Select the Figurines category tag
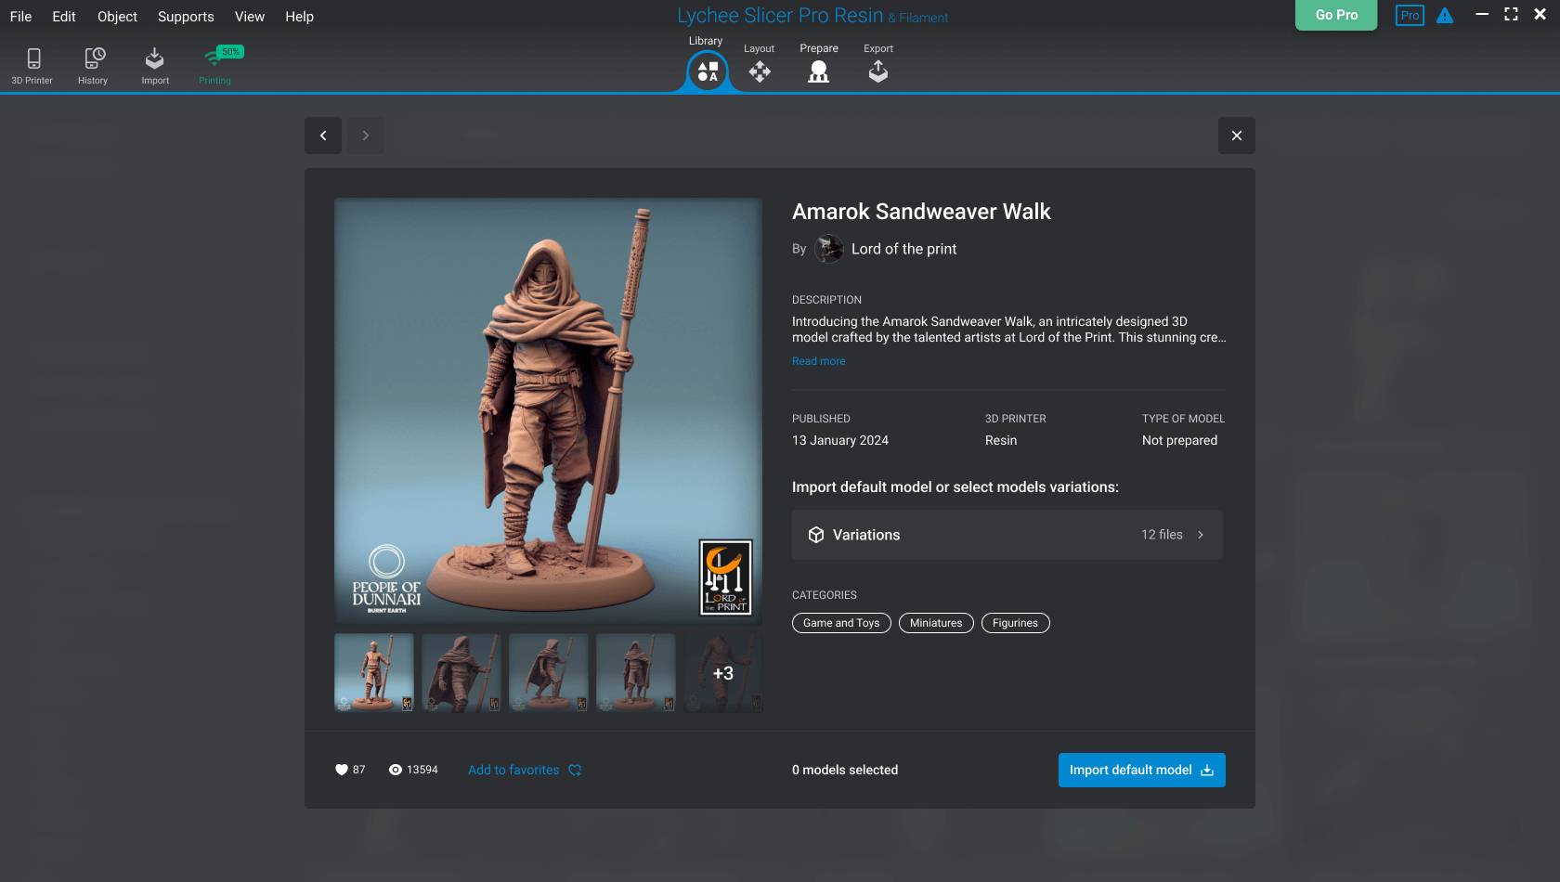 (1015, 623)
